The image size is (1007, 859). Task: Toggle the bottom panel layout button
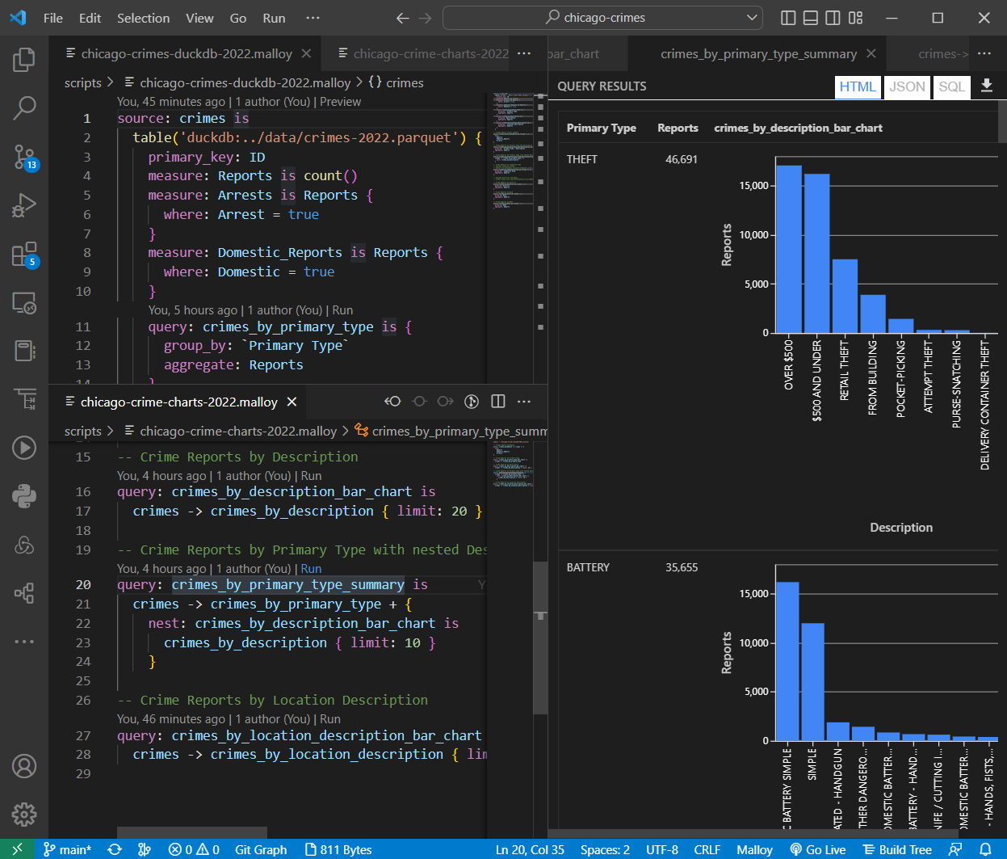pos(811,18)
